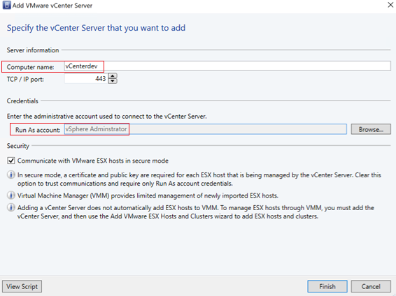Increase the TCP / IP port value

pos(113,76)
